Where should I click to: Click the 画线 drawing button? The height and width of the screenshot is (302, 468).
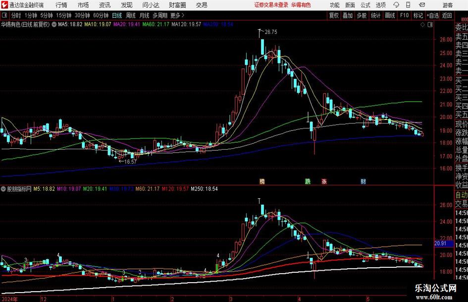tap(390, 15)
